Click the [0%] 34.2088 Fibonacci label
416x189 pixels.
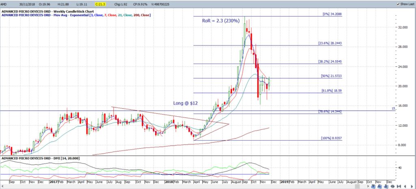(332, 14)
